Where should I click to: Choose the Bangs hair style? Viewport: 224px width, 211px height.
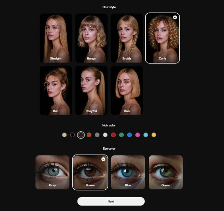pos(91,38)
